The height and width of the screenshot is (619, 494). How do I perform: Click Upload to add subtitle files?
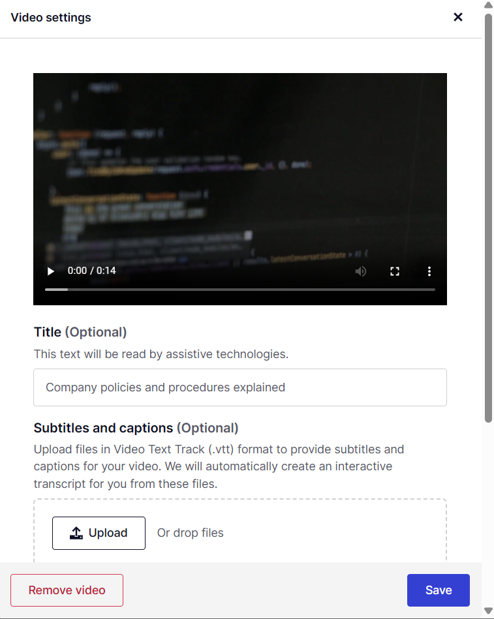[x=99, y=533]
